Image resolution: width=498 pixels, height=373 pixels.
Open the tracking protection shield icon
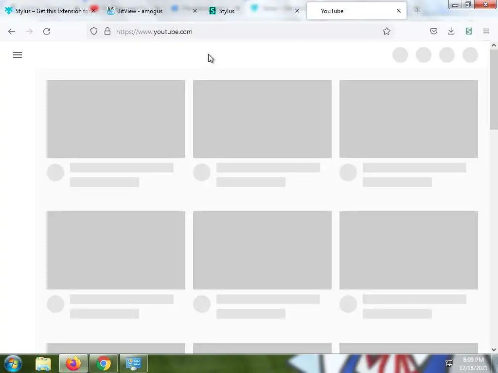click(94, 32)
